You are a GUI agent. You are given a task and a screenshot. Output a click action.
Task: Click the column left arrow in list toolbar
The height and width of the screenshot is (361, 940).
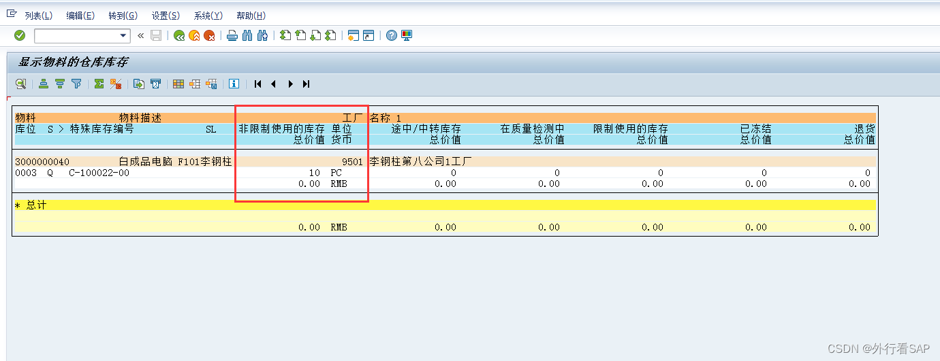click(x=274, y=84)
